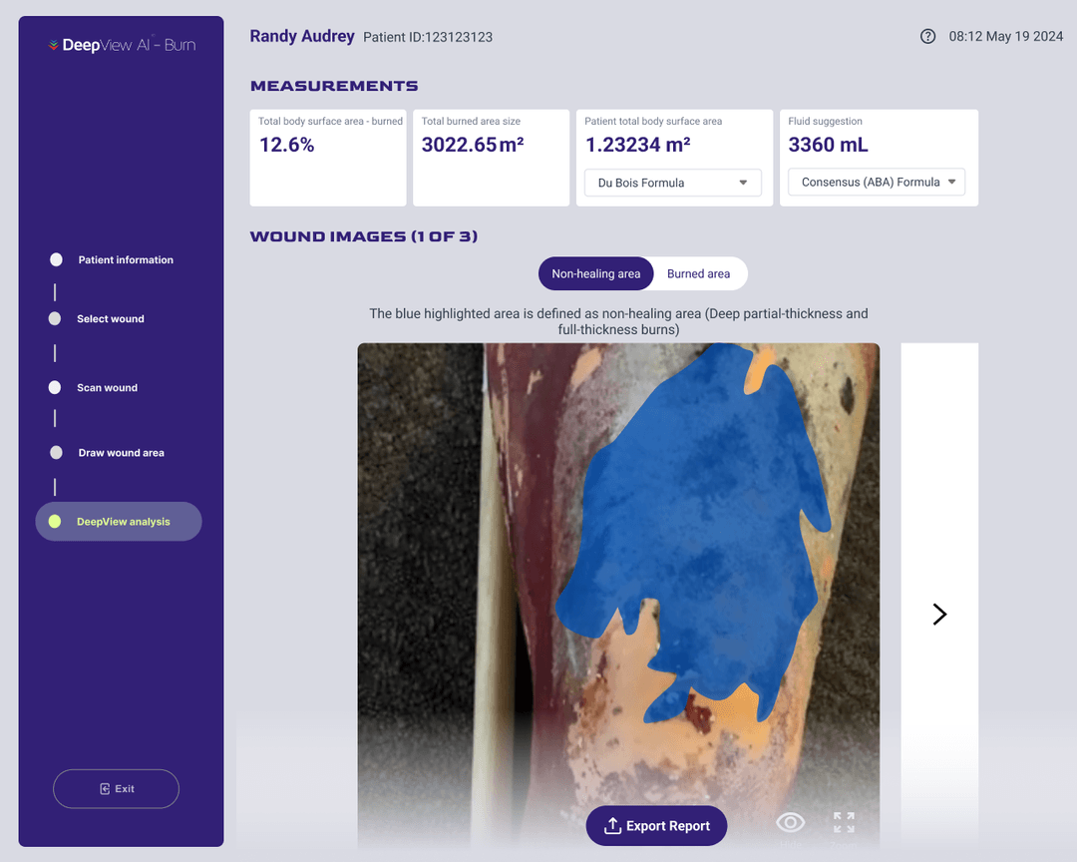The width and height of the screenshot is (1077, 862).
Task: Click the 3360 mL fluid suggestion value
Action: 828,145
